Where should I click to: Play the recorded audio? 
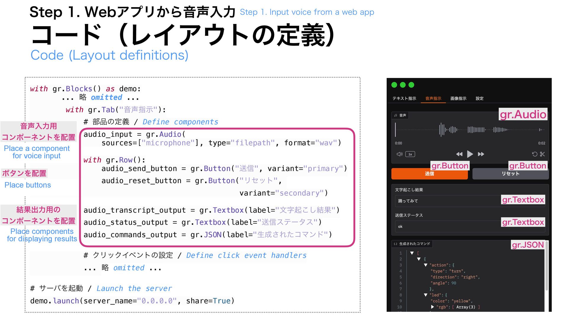coord(470,154)
